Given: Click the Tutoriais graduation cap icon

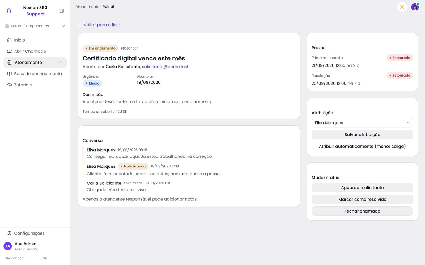Looking at the screenshot, I should pyautogui.click(x=10, y=85).
